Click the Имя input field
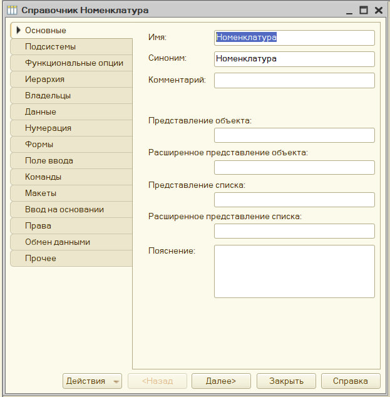390x397 pixels. tap(294, 38)
